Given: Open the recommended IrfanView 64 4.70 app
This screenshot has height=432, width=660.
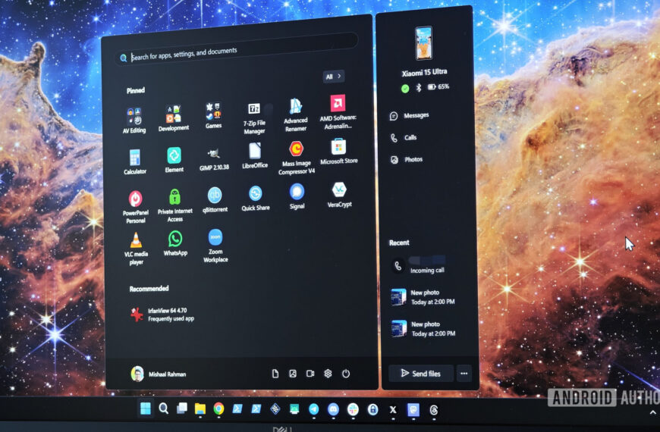Looking at the screenshot, I should point(162,315).
